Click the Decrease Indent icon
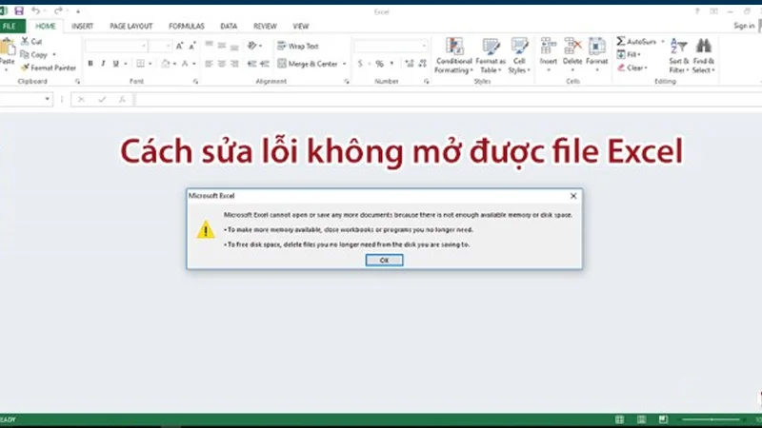This screenshot has height=428, width=762. point(251,64)
